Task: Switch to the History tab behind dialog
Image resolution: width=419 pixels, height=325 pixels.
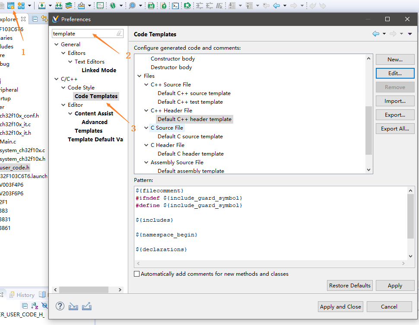Action: 22,295
